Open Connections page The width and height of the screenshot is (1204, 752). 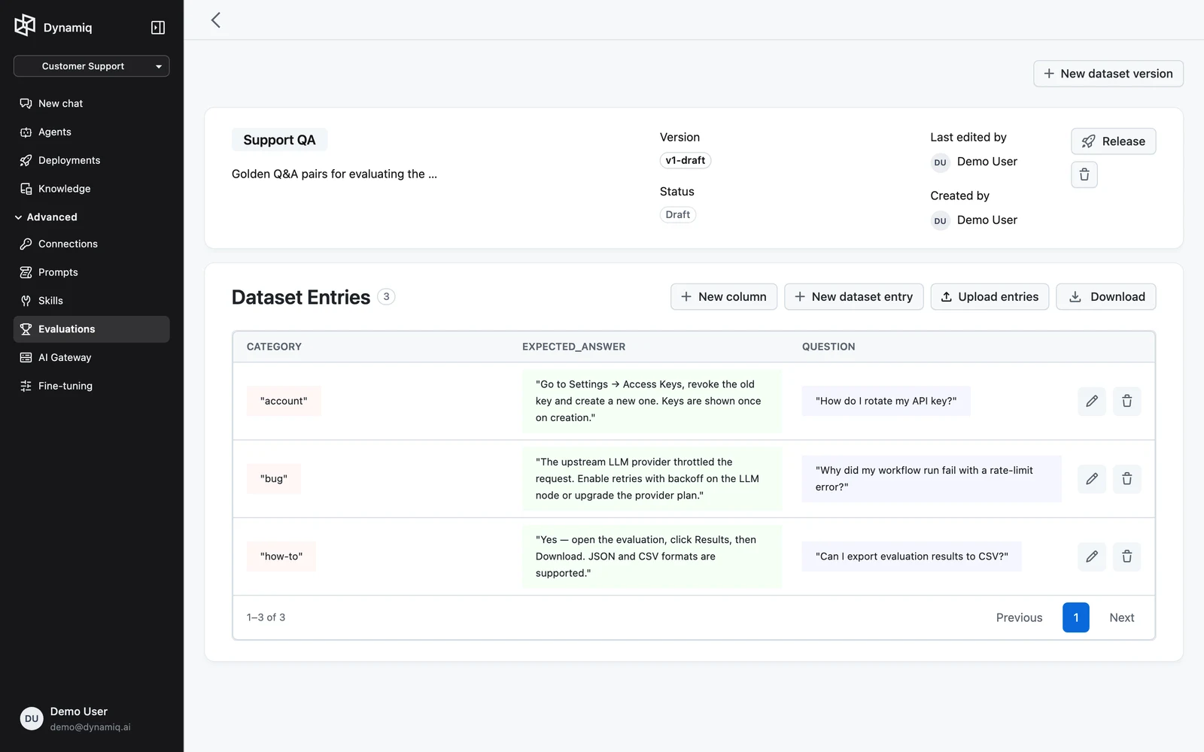(91, 244)
